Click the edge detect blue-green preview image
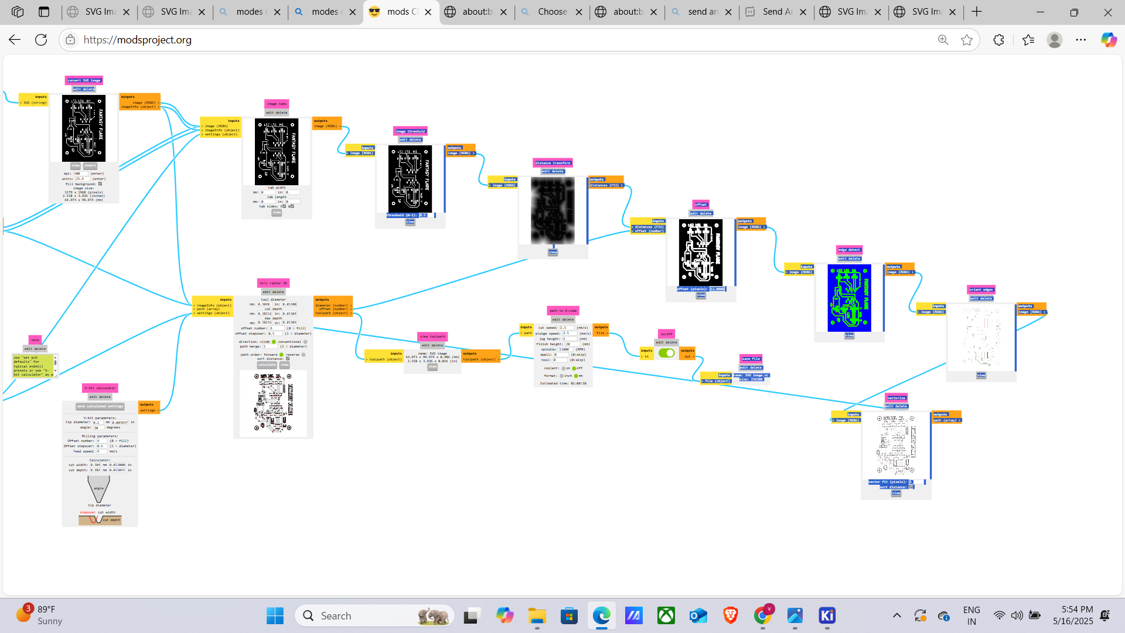Screen dimensions: 1125x633 849,298
